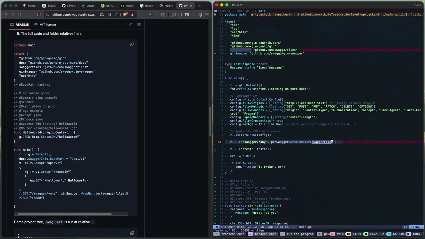Screen dimensions: 425x239
Task: Click line number 36 in nvim gutter
Action: (x=219, y=142)
